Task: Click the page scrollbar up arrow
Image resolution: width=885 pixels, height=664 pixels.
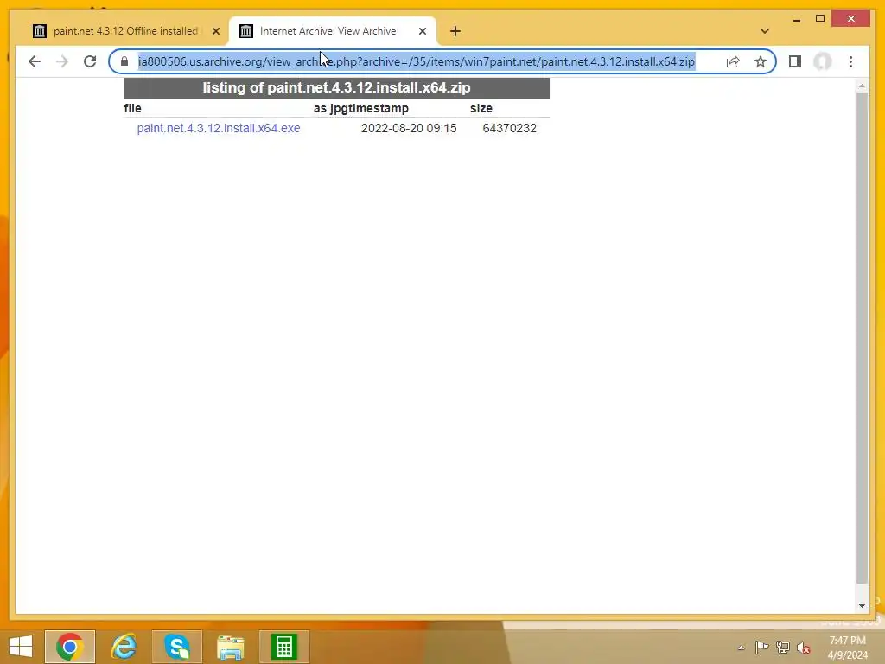Action: coord(862,86)
